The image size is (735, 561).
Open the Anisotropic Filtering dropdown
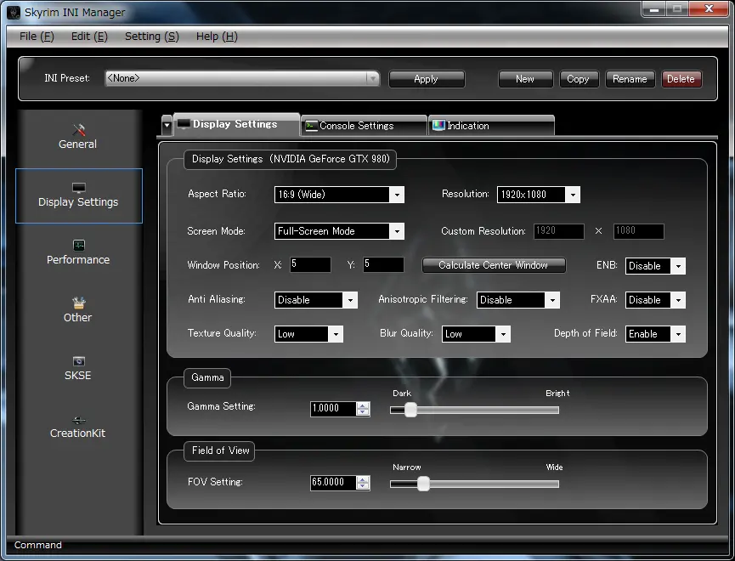(518, 300)
